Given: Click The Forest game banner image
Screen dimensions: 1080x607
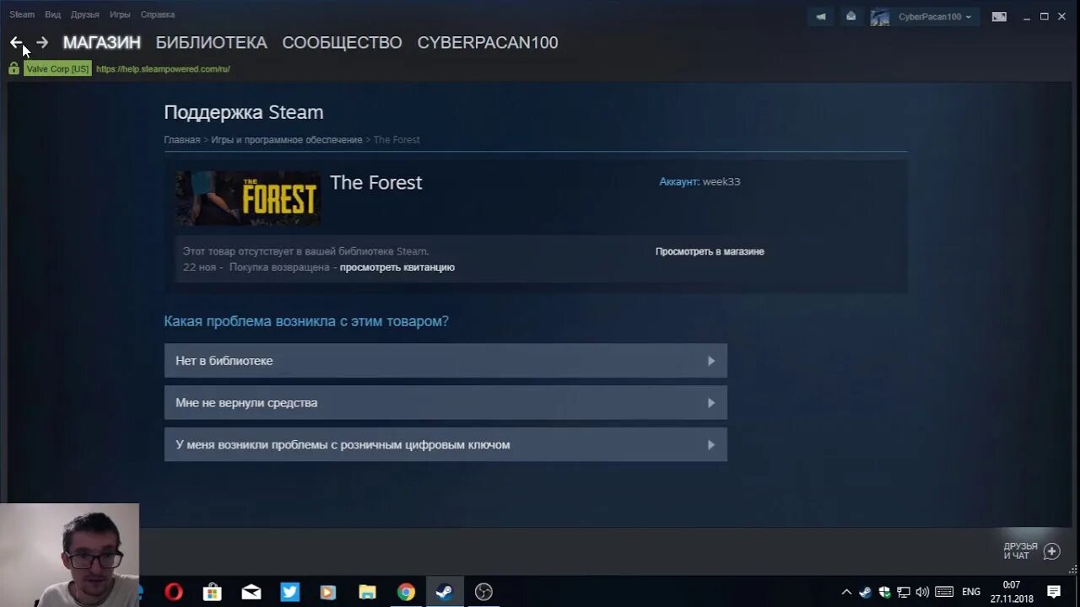Looking at the screenshot, I should pyautogui.click(x=248, y=198).
